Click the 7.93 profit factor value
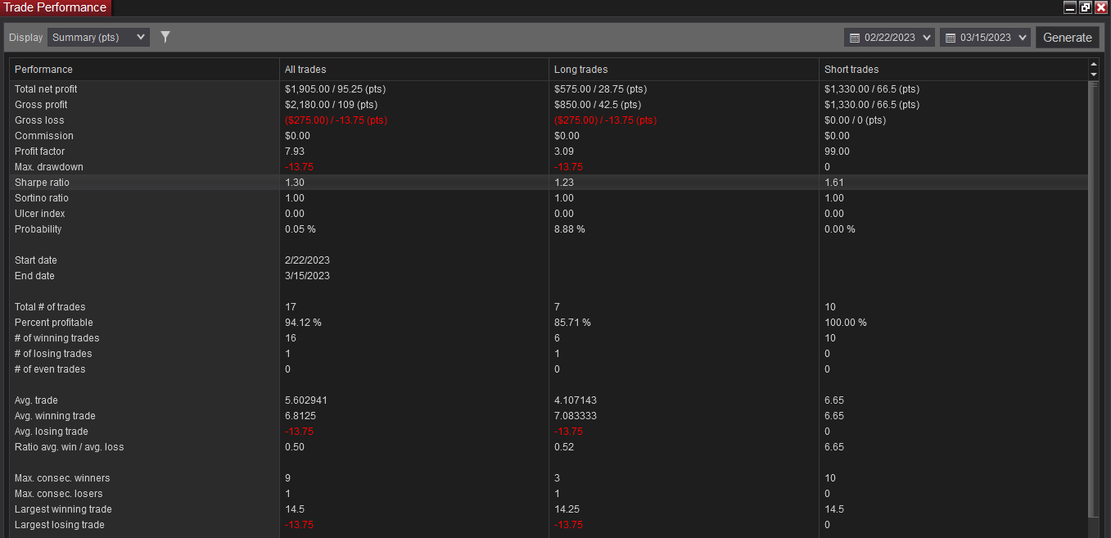 click(295, 151)
